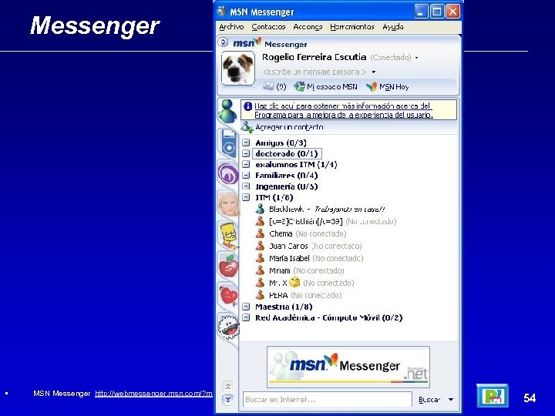Collapse the Red Académica Cómputo Móvil group
This screenshot has height=416, width=555.
click(246, 317)
